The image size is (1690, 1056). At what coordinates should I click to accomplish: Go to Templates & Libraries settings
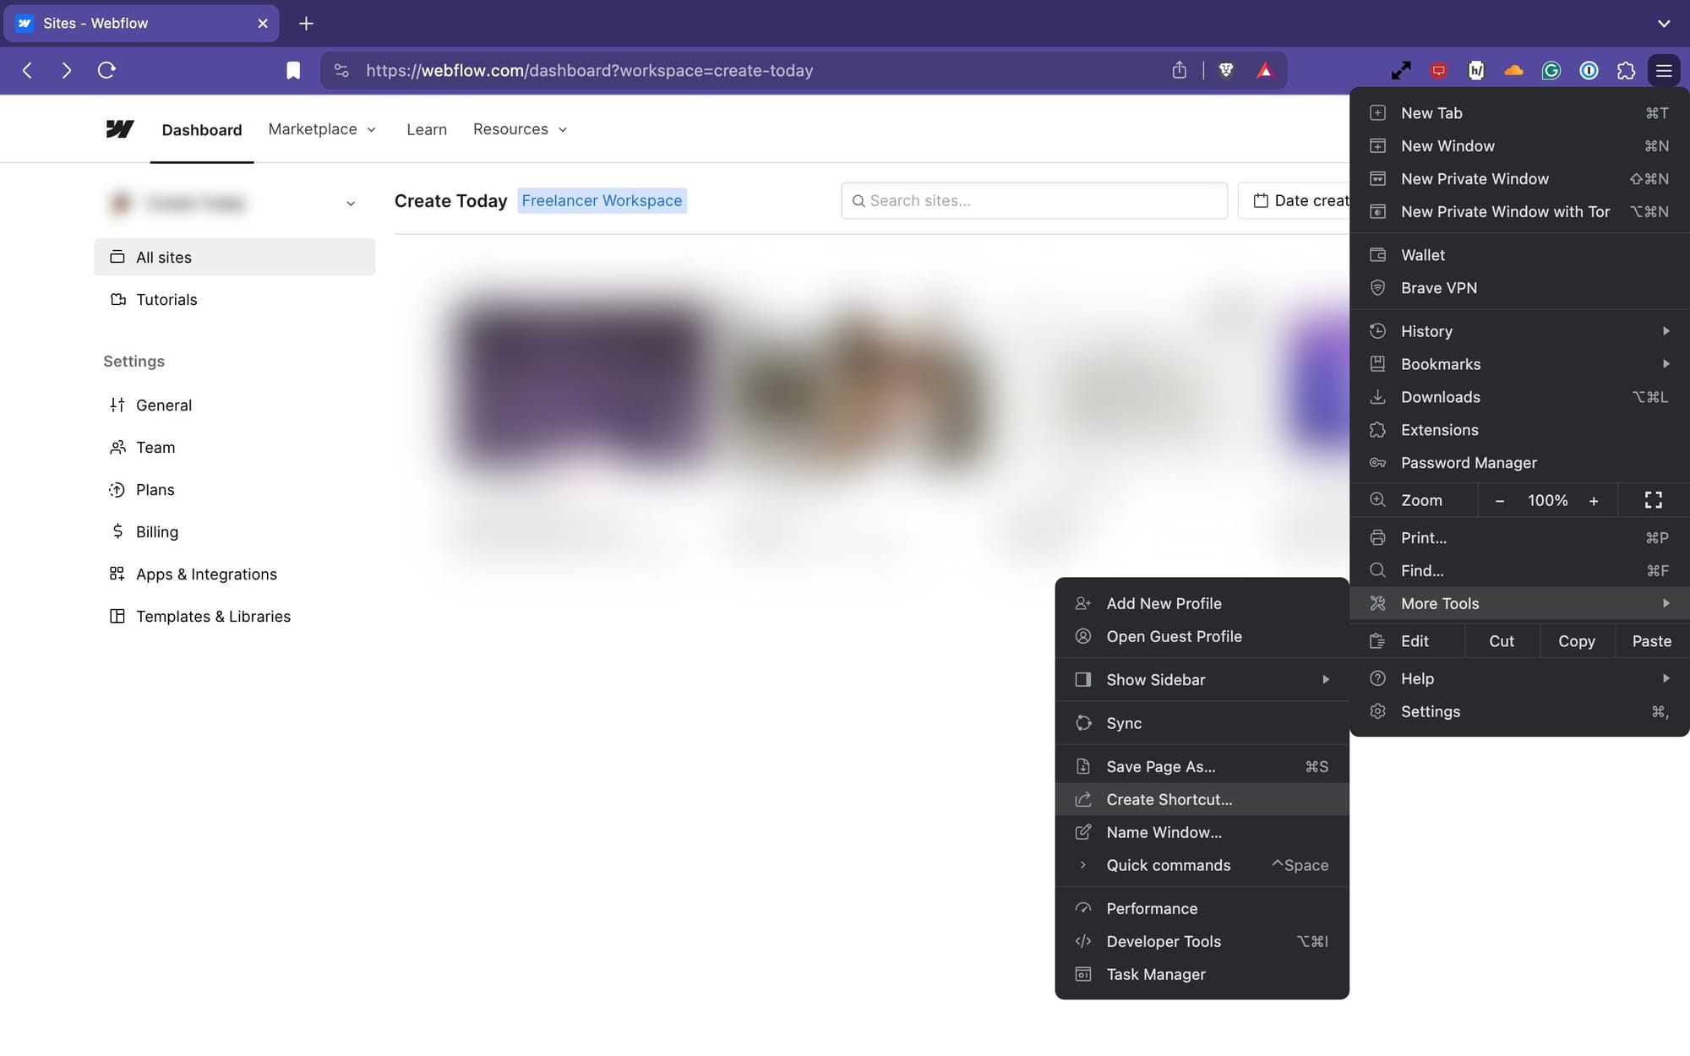pyautogui.click(x=213, y=616)
